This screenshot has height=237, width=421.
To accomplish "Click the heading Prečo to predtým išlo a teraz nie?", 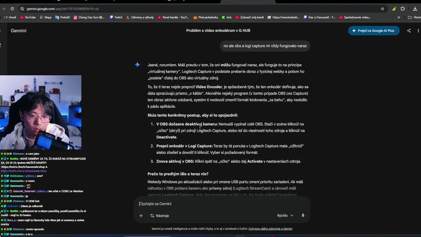I will (178, 174).
